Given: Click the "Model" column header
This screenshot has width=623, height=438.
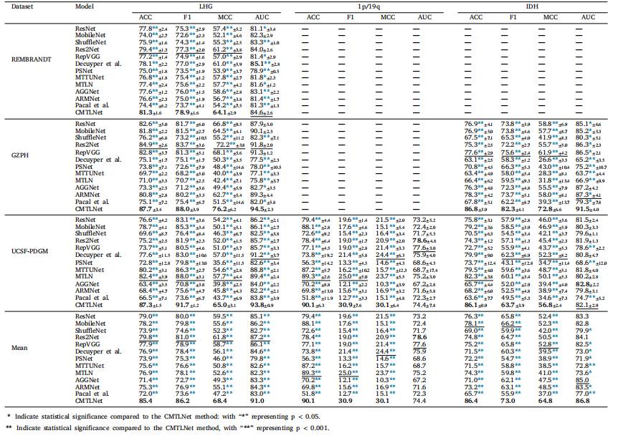Looking at the screenshot, I should click(x=85, y=6).
